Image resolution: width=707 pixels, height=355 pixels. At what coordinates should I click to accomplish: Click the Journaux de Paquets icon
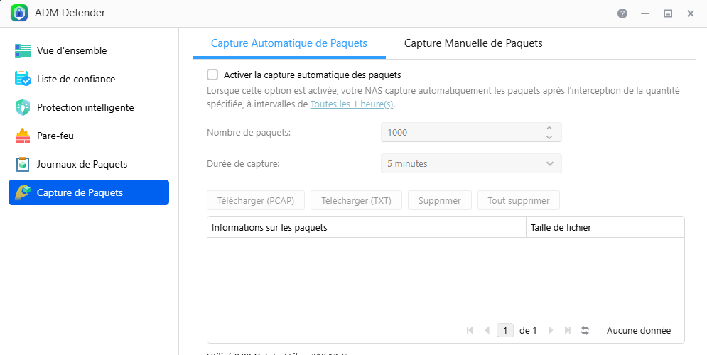pyautogui.click(x=23, y=164)
